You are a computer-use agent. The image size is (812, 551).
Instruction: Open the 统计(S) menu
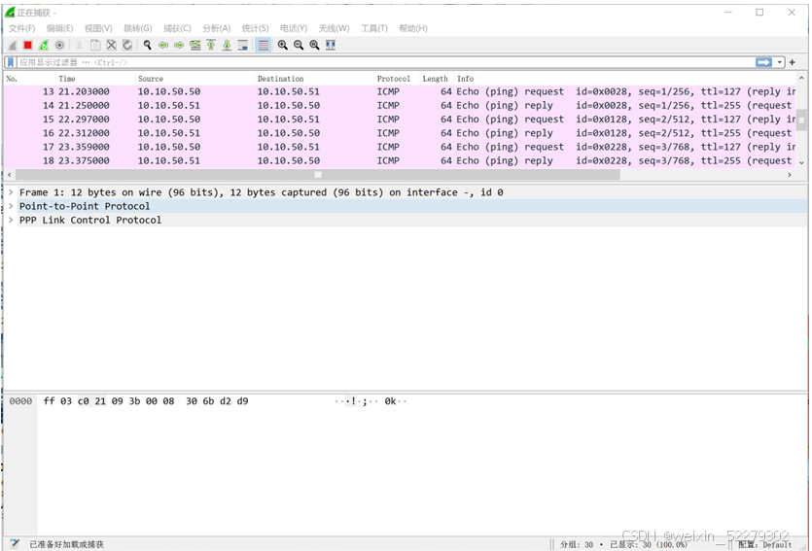pyautogui.click(x=256, y=28)
